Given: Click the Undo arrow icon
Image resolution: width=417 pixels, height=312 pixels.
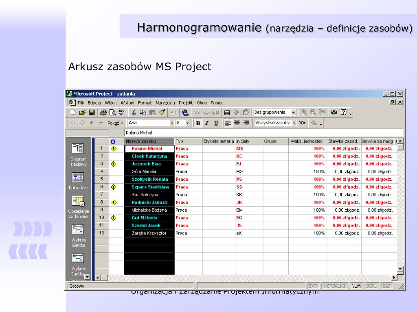Looking at the screenshot, I should [173, 113].
